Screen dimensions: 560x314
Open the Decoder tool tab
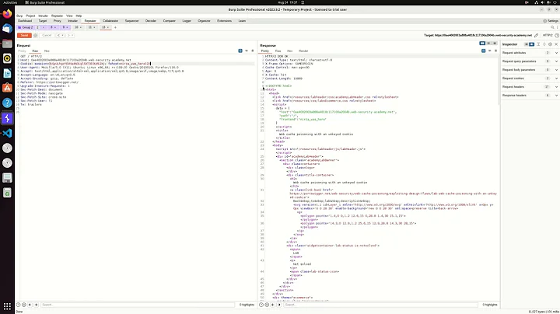151,21
